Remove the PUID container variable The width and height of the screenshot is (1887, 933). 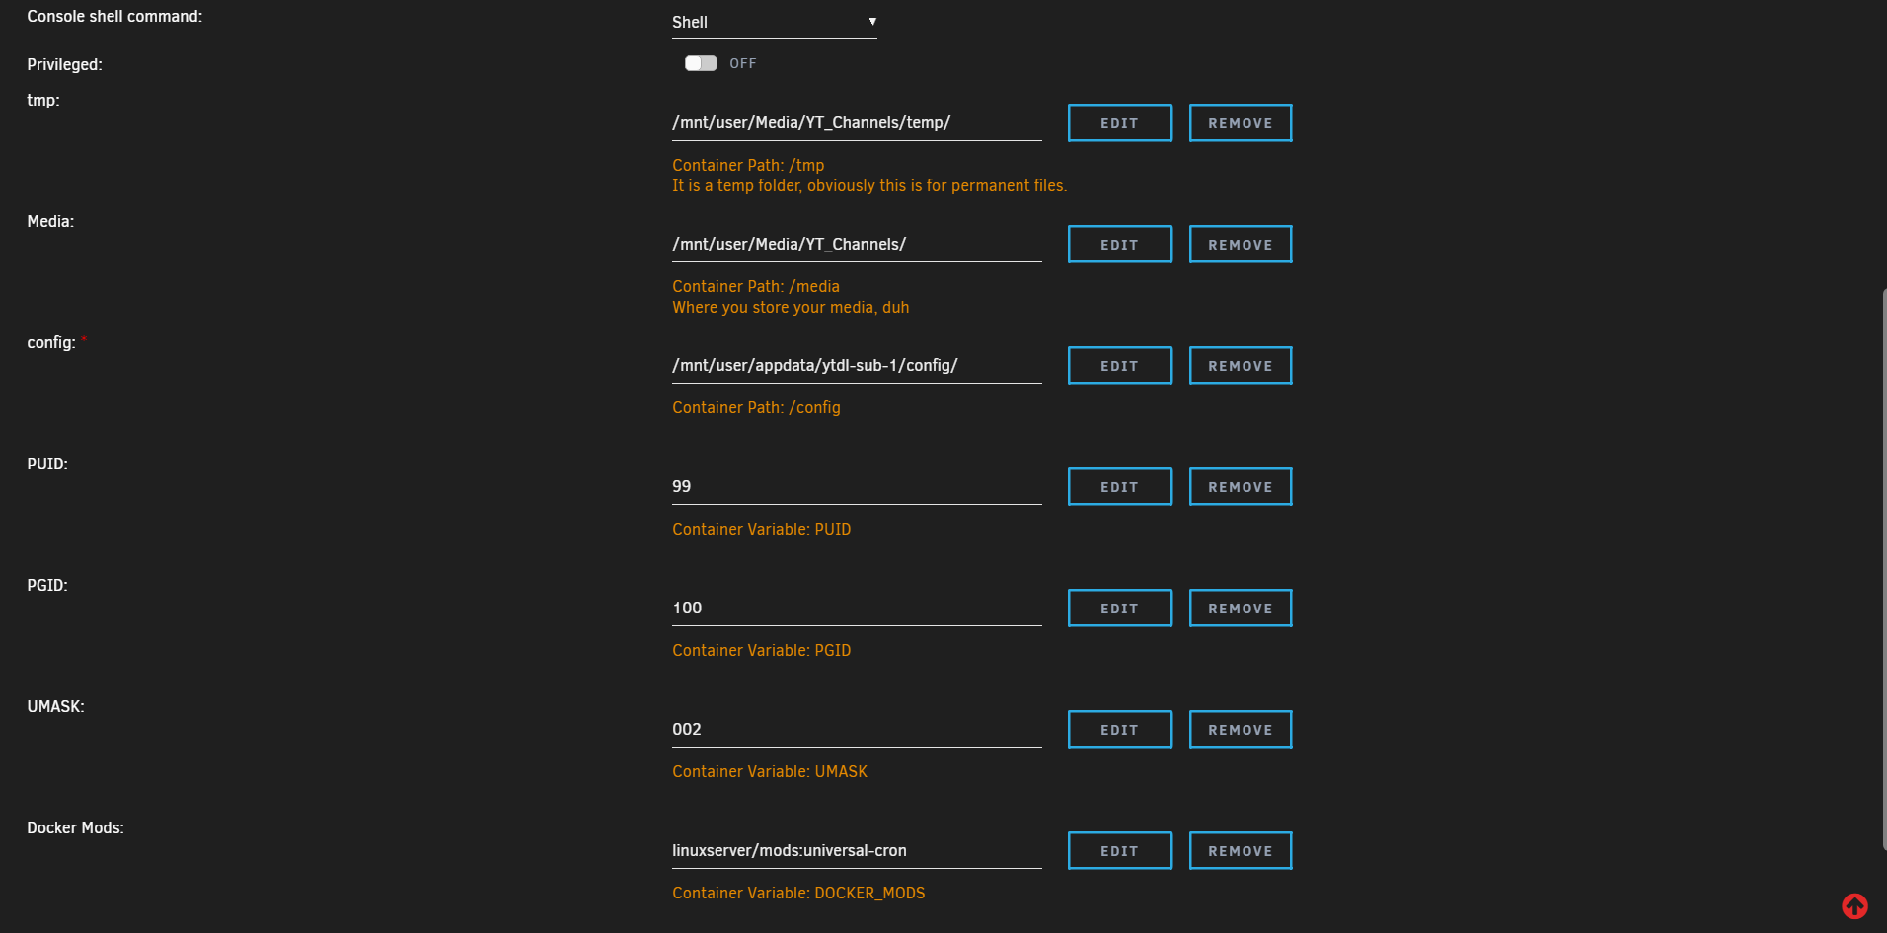click(x=1240, y=486)
